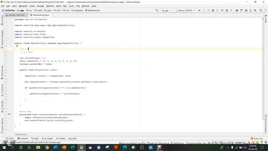Image resolution: width=268 pixels, height=151 pixels.
Task: Open the Build tool window tab
Action: click(35, 138)
